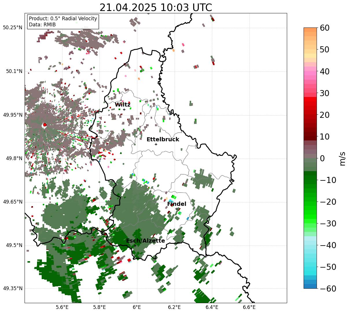
Task: Click the 50.25°N latitude tick label
Action: coord(12,28)
